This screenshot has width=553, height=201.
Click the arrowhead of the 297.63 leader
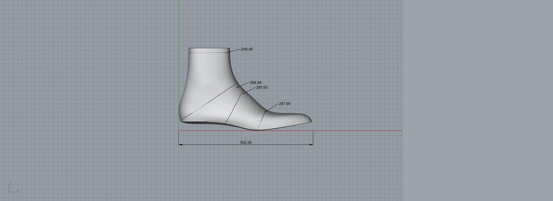[x=244, y=93]
